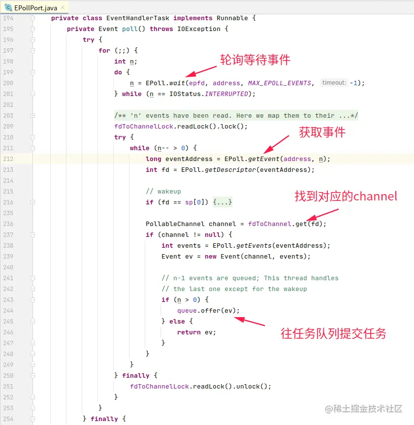Collapse the finally block at line 250

[x=32, y=376]
